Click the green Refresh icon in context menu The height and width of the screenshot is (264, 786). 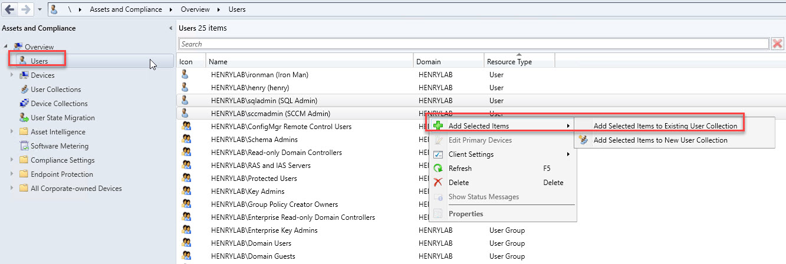(x=438, y=169)
